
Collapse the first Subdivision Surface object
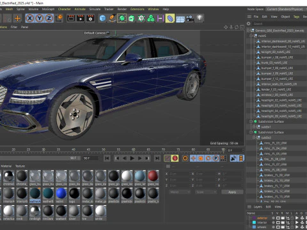tap(251, 121)
